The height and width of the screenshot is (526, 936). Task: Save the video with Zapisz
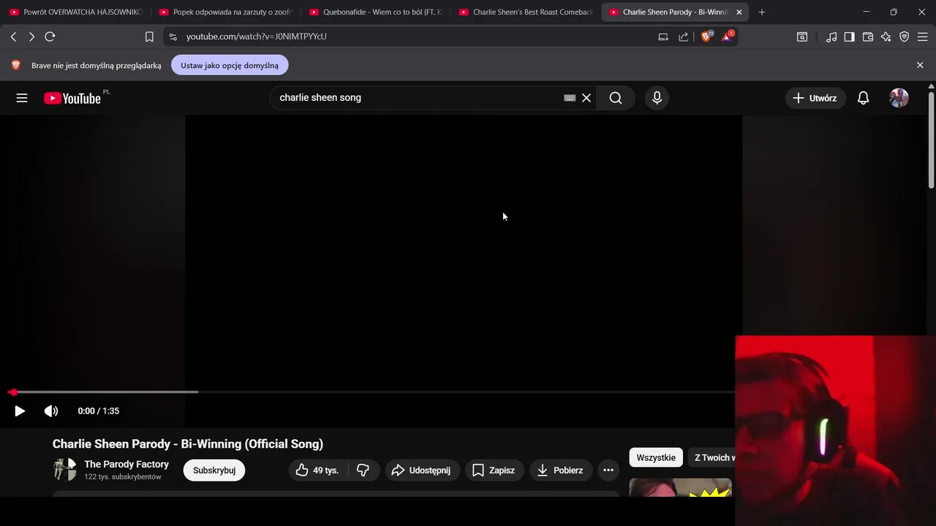pyautogui.click(x=494, y=470)
